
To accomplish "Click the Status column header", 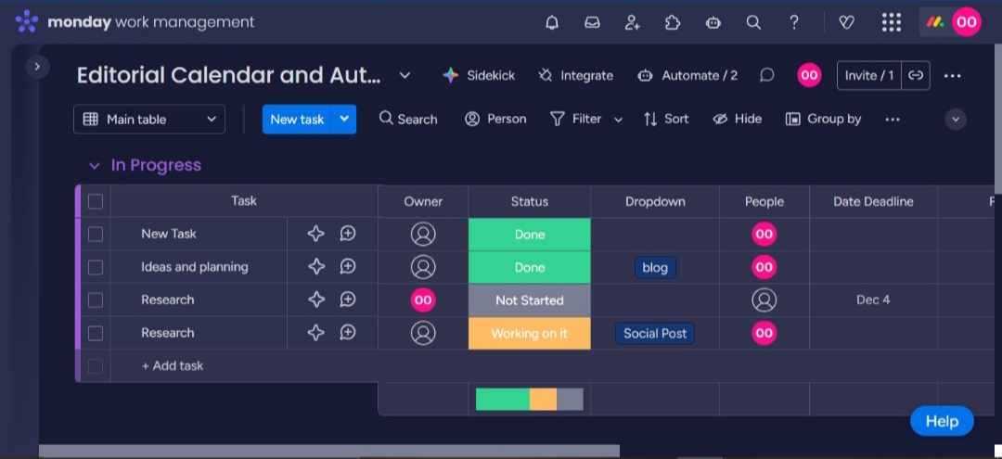I will (x=530, y=202).
